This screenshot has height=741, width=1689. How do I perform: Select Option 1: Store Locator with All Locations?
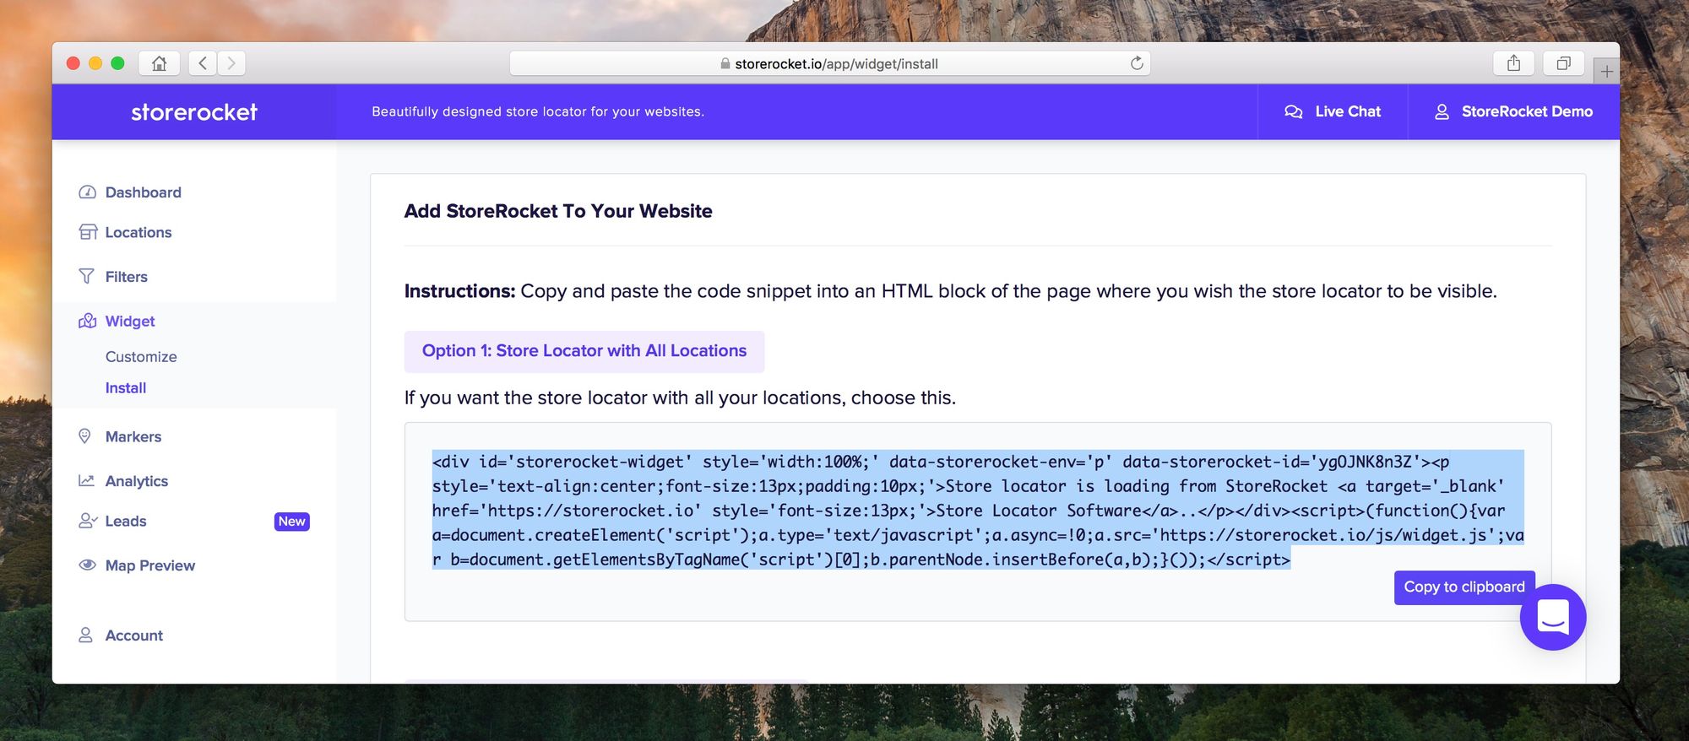pyautogui.click(x=584, y=351)
